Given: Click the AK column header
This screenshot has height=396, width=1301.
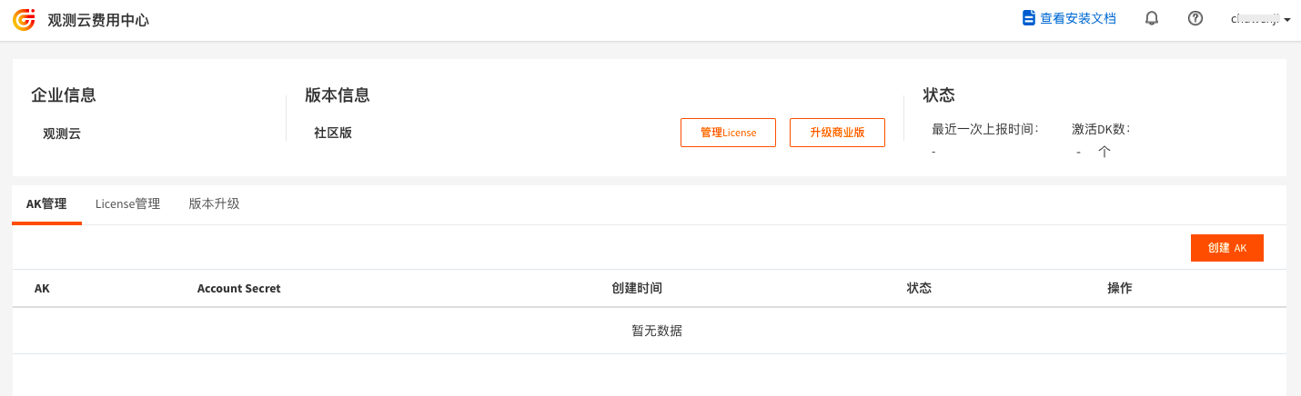Looking at the screenshot, I should [42, 289].
